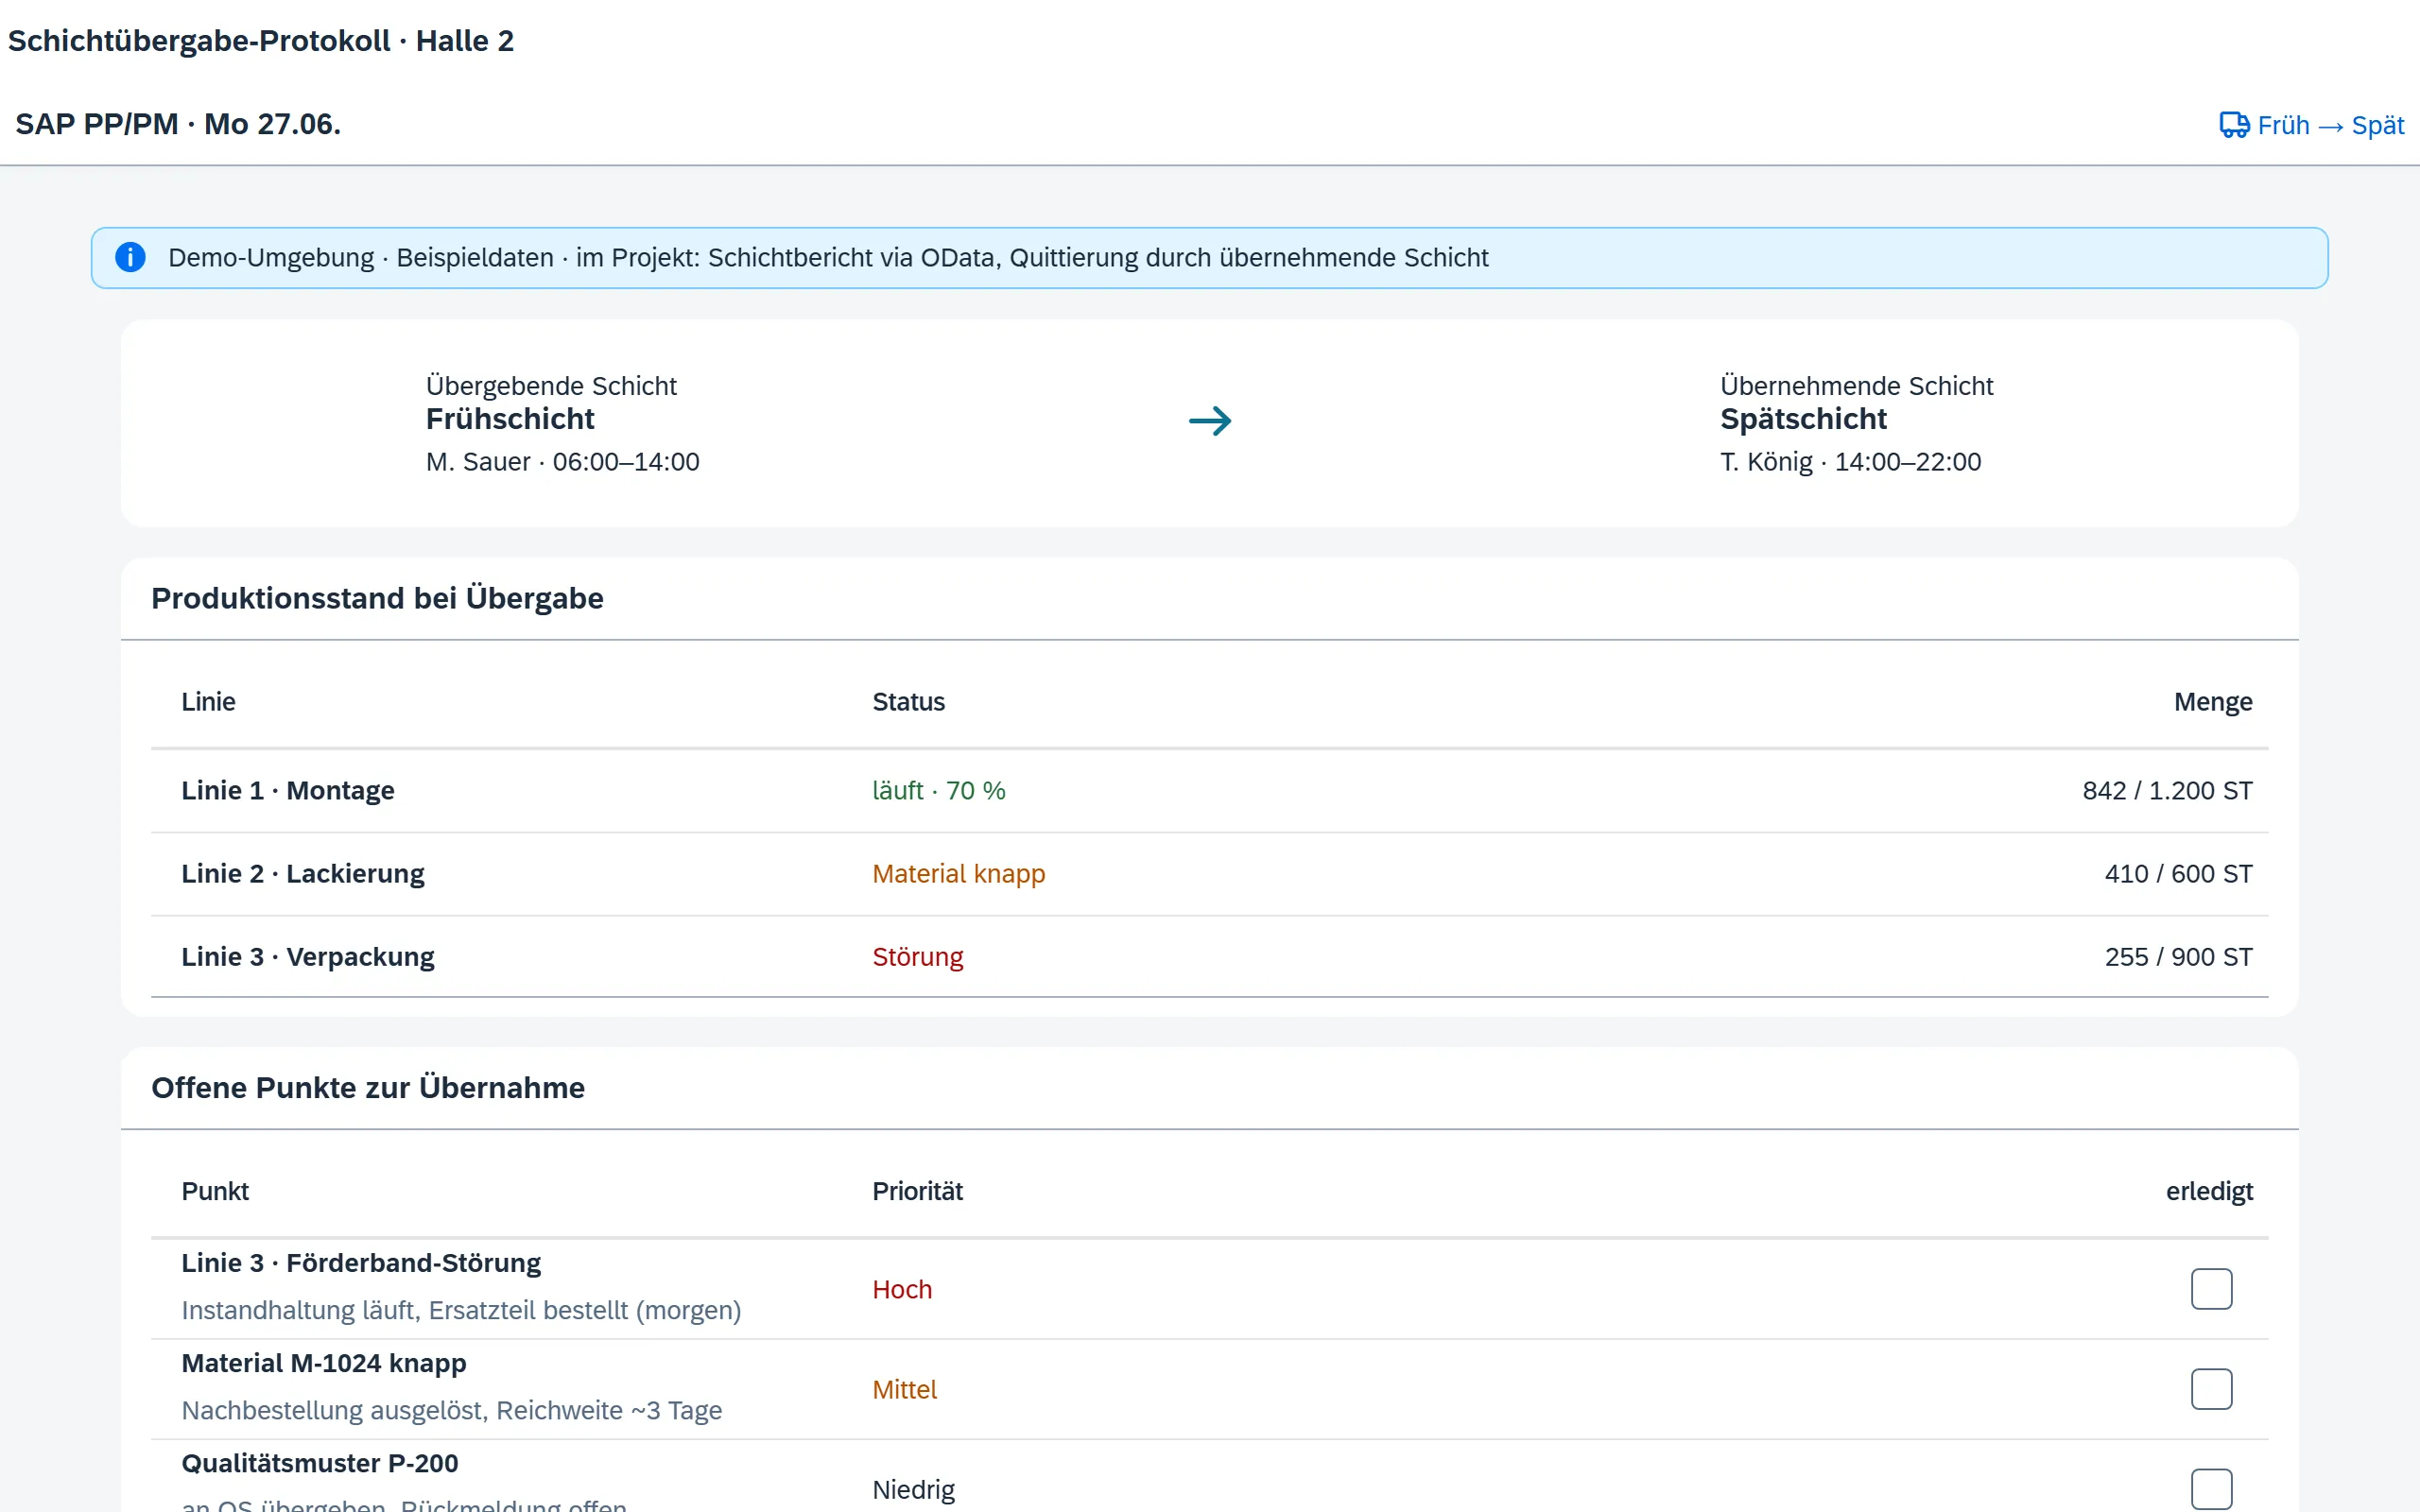Screen dimensions: 2420x1512
Task: Select the Frühschicht shift name
Action: [x=510, y=419]
